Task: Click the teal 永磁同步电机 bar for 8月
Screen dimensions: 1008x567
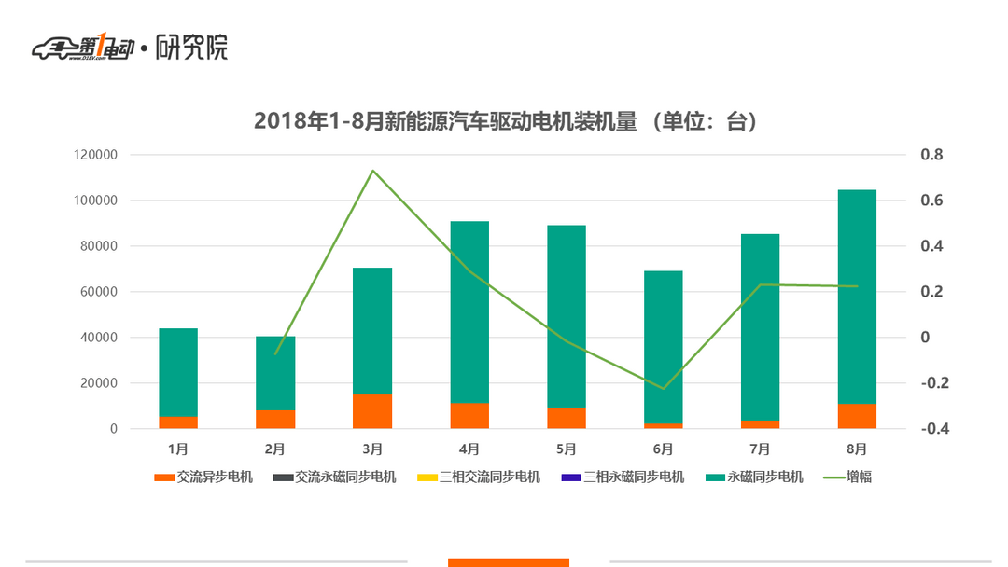Action: (x=857, y=297)
